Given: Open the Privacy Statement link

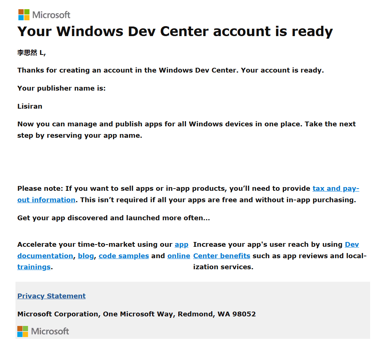Looking at the screenshot, I should click(x=51, y=296).
